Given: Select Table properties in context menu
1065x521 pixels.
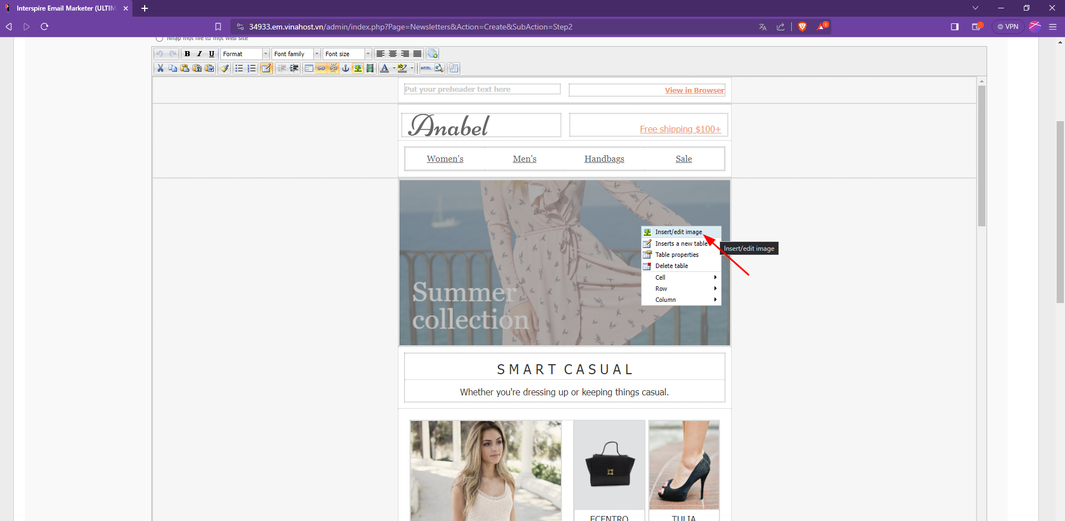Looking at the screenshot, I should (x=677, y=255).
